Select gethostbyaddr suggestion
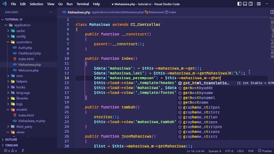The height and width of the screenshot is (154, 274). point(226,88)
